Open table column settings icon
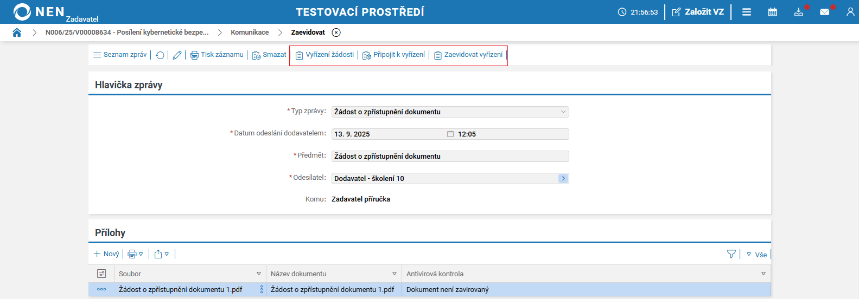 coord(101,274)
